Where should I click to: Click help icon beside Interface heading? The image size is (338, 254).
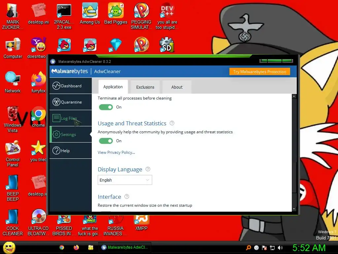(x=127, y=196)
